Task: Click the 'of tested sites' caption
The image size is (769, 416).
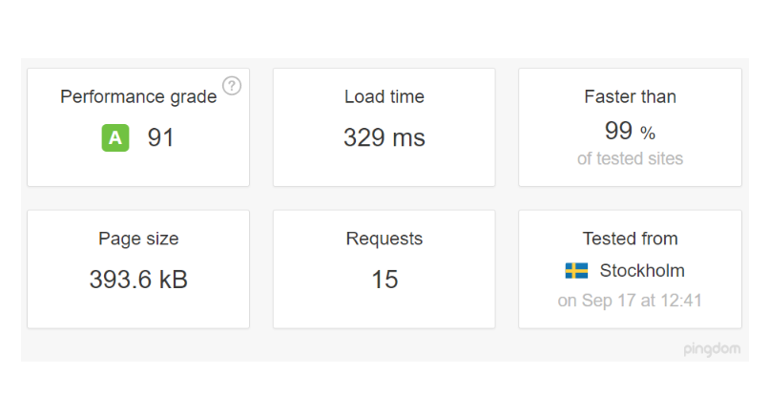Action: point(630,158)
